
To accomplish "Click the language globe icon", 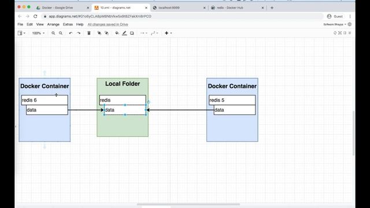I will click(350, 24).
